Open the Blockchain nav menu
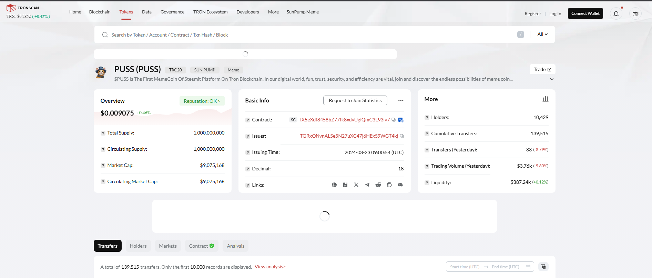Image resolution: width=652 pixels, height=278 pixels. click(100, 12)
